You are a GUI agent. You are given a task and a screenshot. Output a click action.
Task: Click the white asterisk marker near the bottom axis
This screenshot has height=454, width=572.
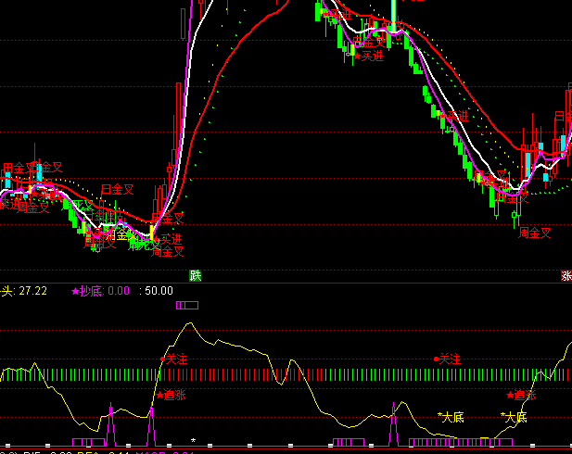pyautogui.click(x=193, y=440)
